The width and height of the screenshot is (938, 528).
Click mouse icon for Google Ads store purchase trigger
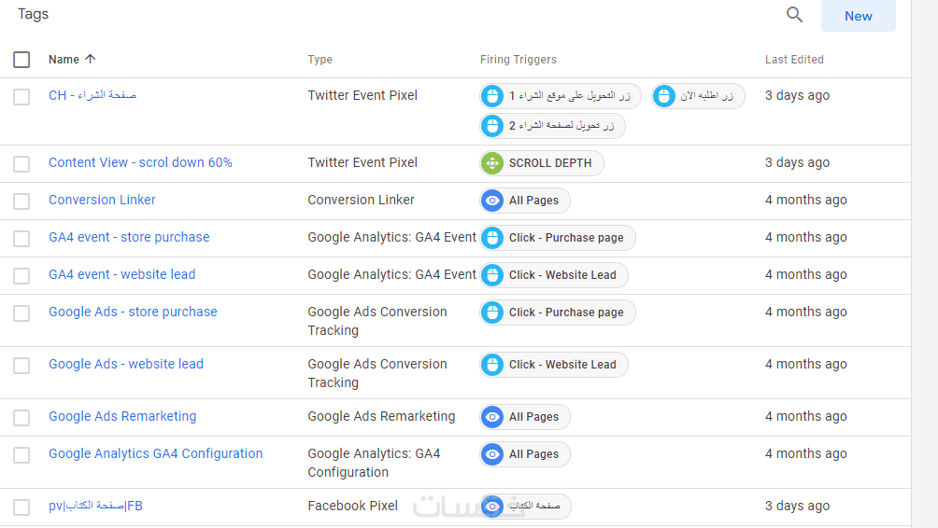tap(492, 313)
